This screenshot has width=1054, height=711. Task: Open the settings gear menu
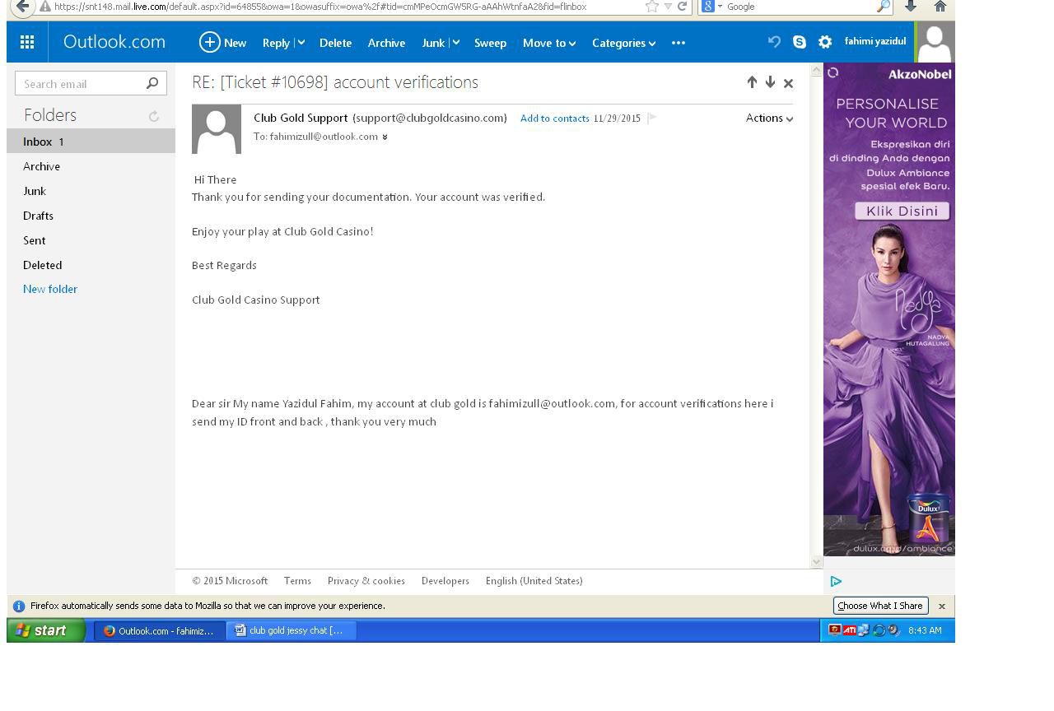pyautogui.click(x=825, y=42)
